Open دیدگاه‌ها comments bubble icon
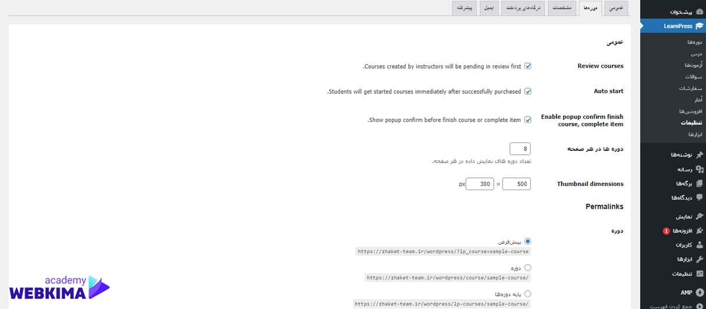706x309 pixels. [699, 197]
